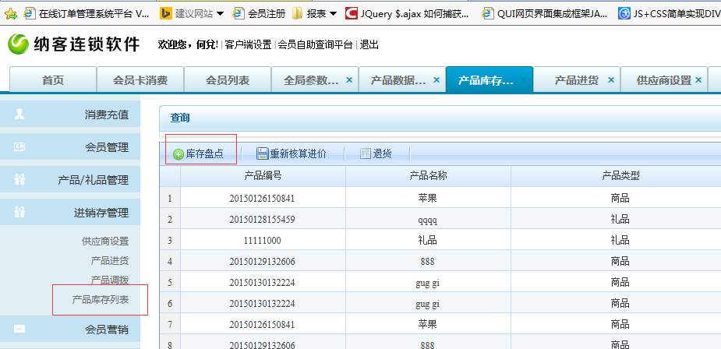Select 产品库存列表 in the sidebar
The width and height of the screenshot is (721, 349).
click(x=100, y=299)
